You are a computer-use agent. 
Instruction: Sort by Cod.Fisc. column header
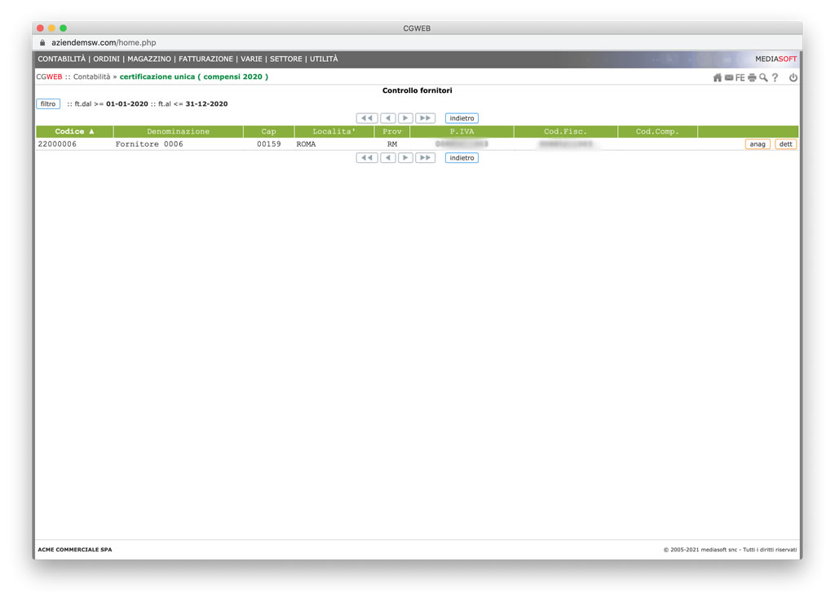566,131
